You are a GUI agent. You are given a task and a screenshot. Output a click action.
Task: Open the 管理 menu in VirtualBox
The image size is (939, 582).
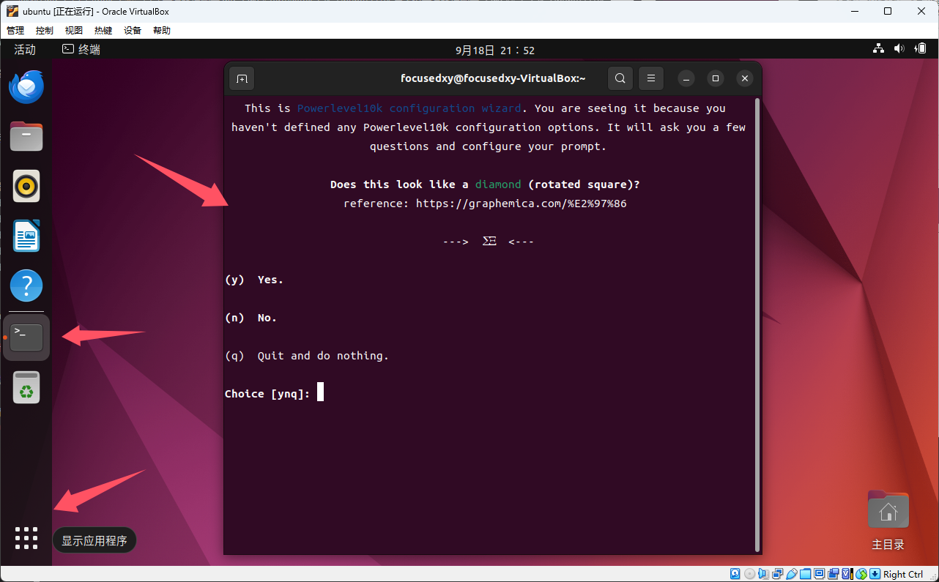point(15,30)
